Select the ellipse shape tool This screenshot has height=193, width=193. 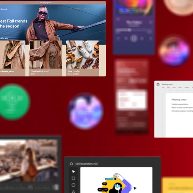click(x=73, y=185)
